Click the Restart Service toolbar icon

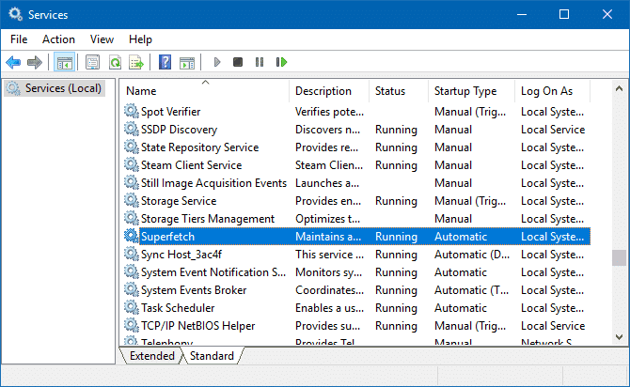281,63
